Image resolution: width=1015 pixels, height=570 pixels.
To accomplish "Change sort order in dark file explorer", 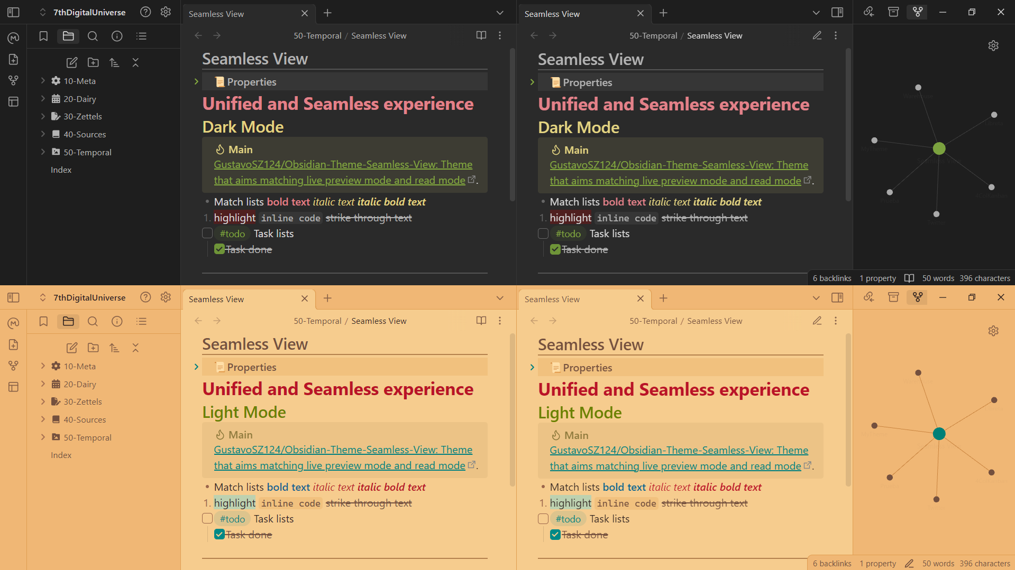I will click(x=114, y=62).
